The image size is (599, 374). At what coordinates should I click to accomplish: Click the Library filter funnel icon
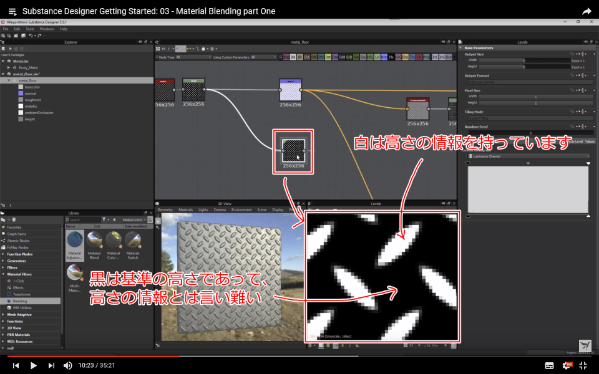coord(104,220)
